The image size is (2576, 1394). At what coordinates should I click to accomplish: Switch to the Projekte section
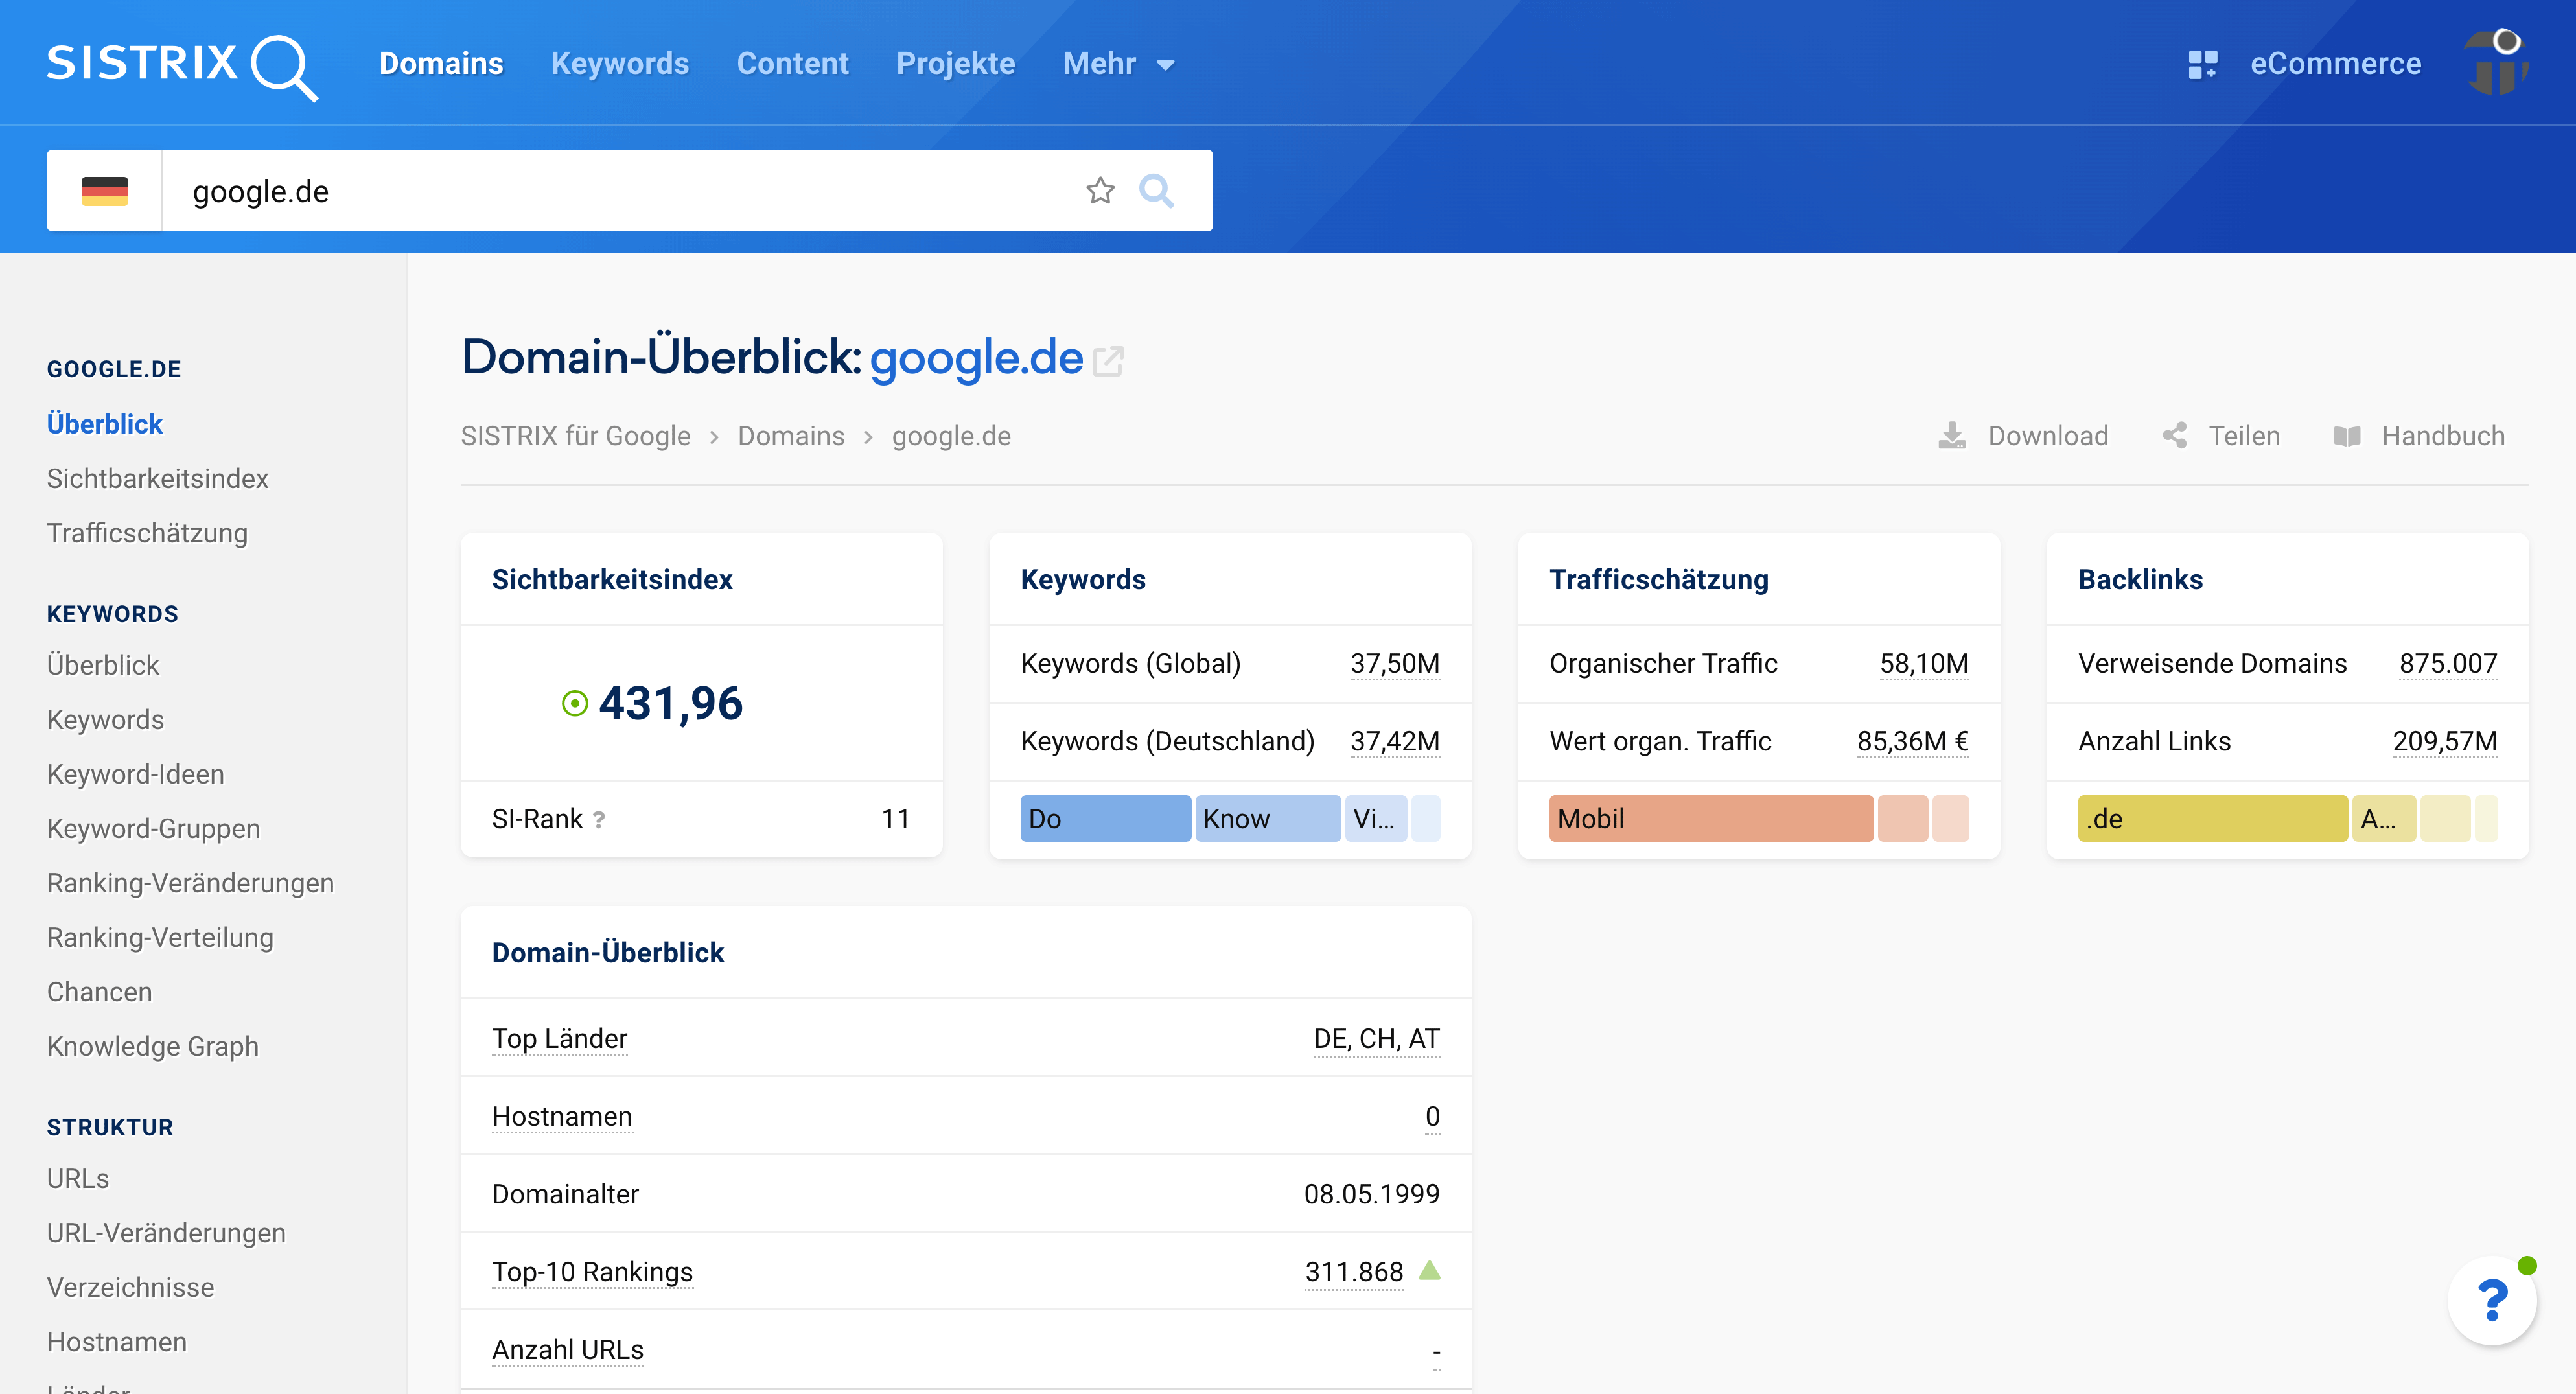pyautogui.click(x=955, y=63)
